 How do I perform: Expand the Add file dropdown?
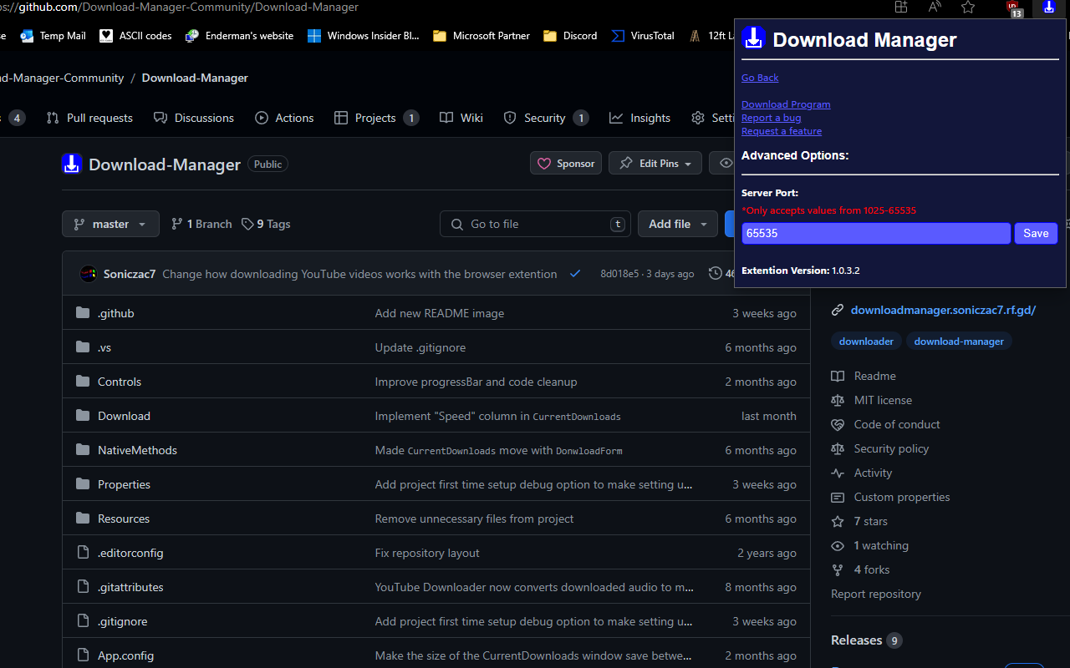(678, 224)
